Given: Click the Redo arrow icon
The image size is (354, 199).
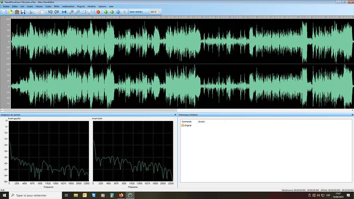Looking at the screenshot, I should 57,12.
